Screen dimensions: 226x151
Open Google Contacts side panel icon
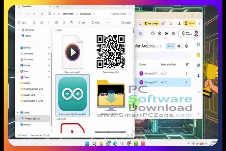198,75
